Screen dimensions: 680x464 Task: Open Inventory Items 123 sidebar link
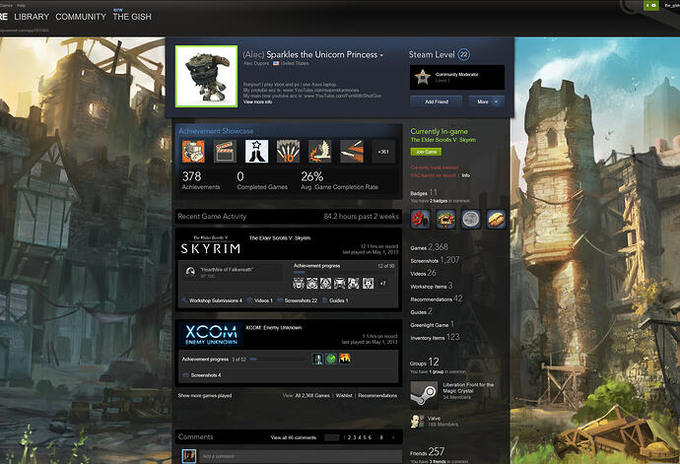[x=435, y=337]
